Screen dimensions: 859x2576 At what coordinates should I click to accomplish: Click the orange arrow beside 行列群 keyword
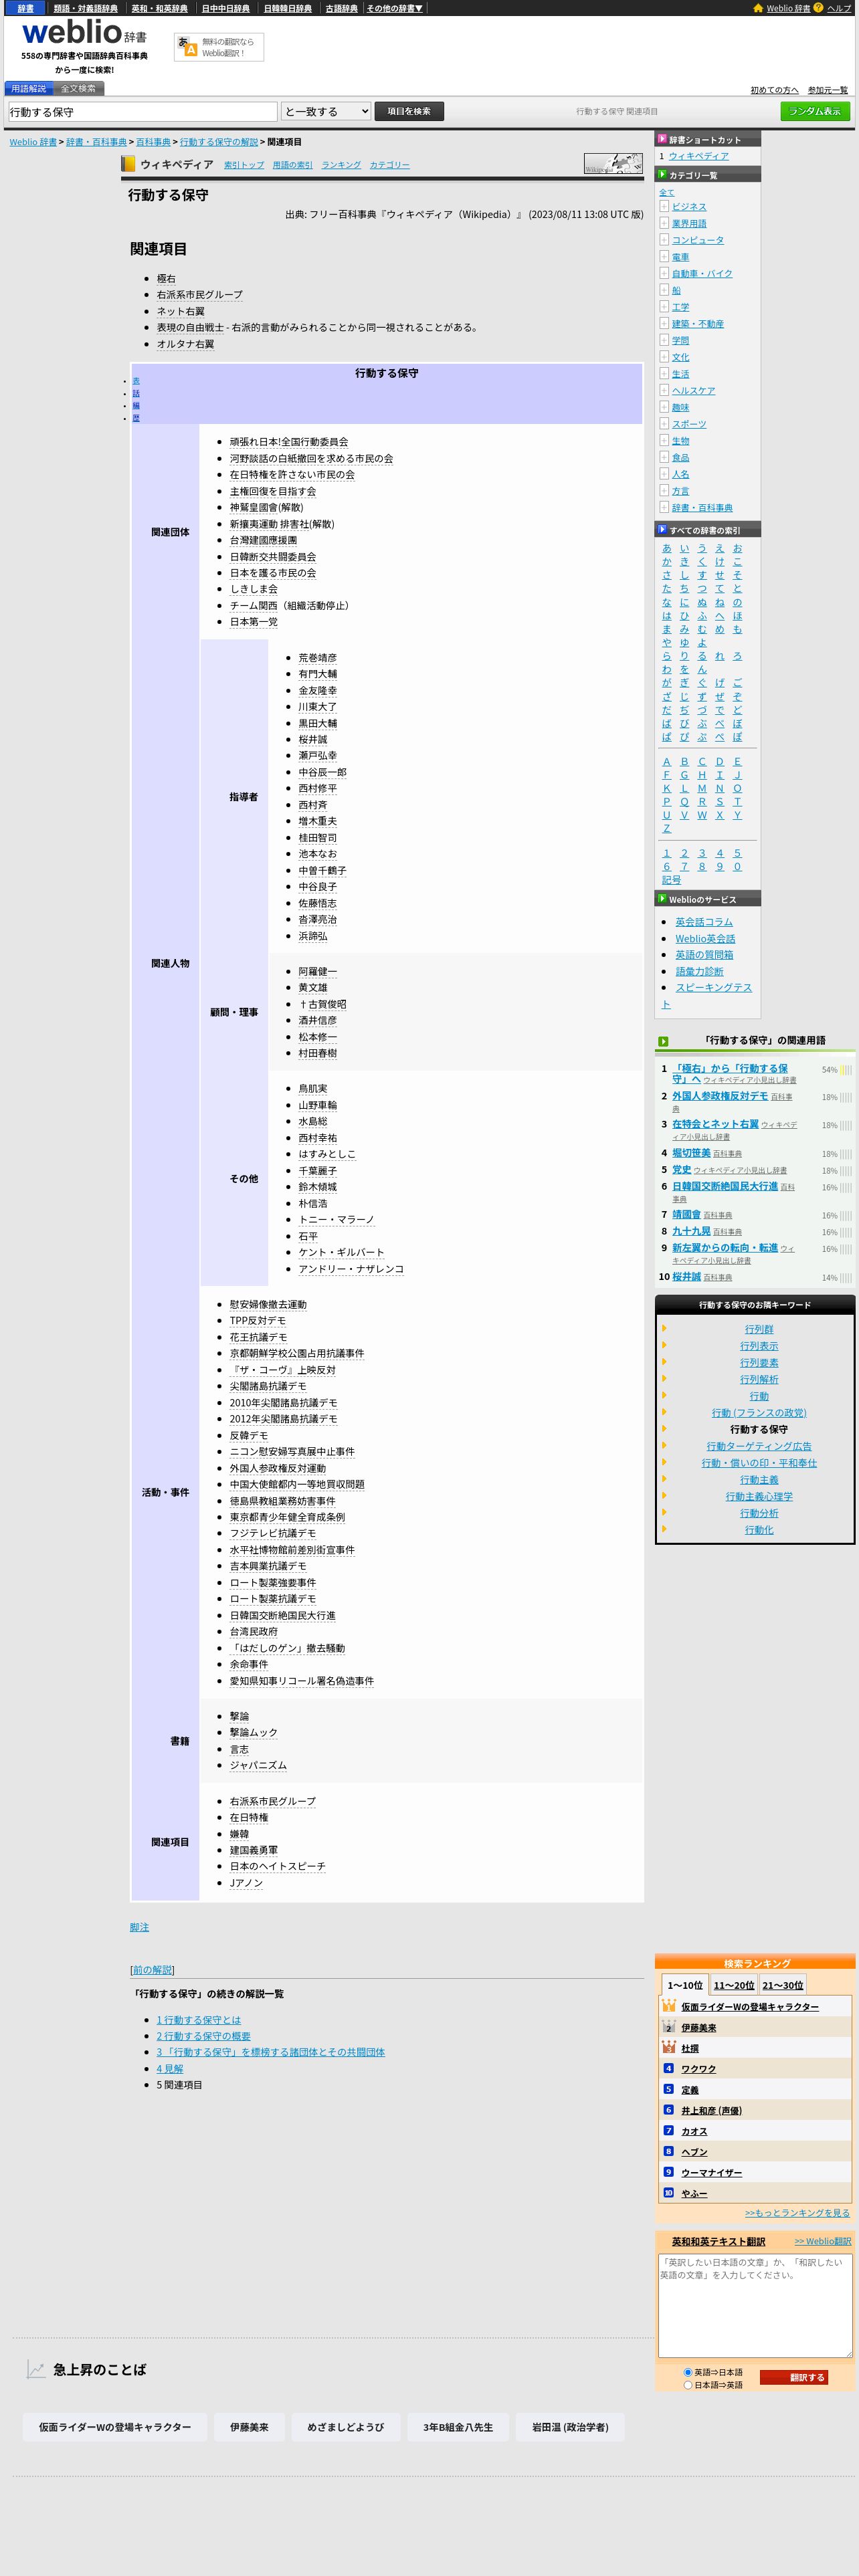664,1329
